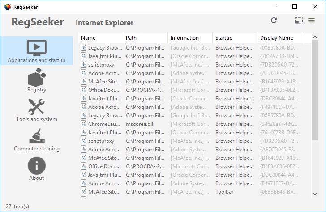Open Applications and startup section
The image size is (326, 212).
pos(37,51)
